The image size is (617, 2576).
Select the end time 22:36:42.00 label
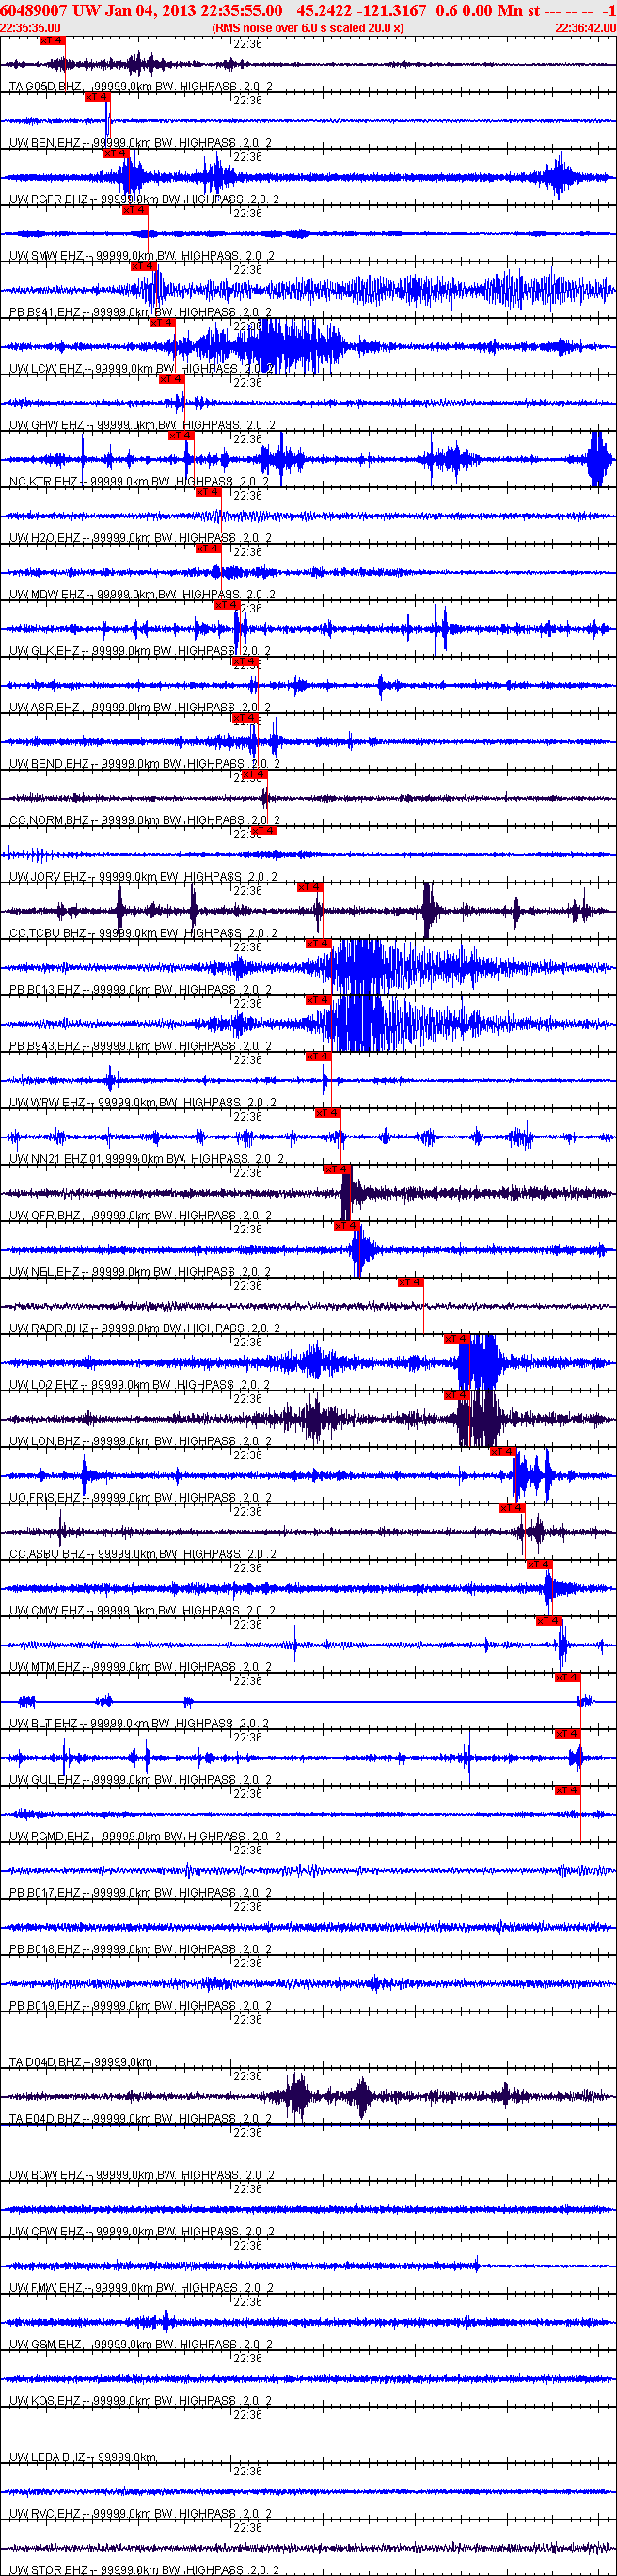click(x=585, y=28)
